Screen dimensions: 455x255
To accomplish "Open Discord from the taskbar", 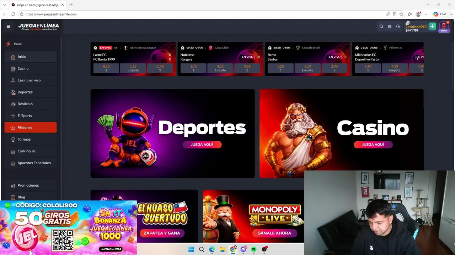I will (x=243, y=249).
